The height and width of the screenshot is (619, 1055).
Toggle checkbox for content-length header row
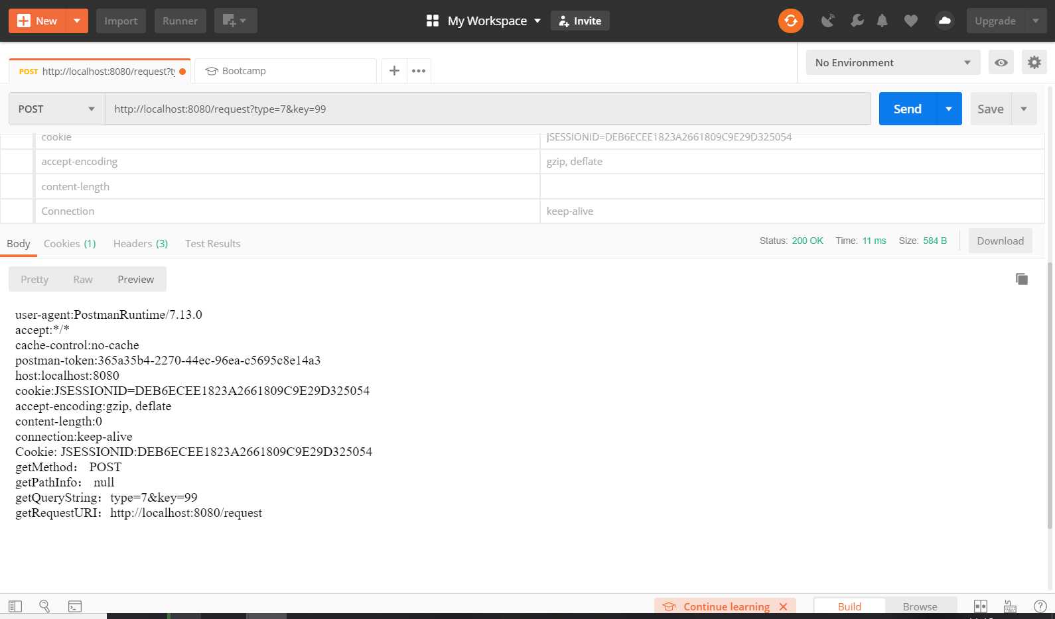pos(17,187)
